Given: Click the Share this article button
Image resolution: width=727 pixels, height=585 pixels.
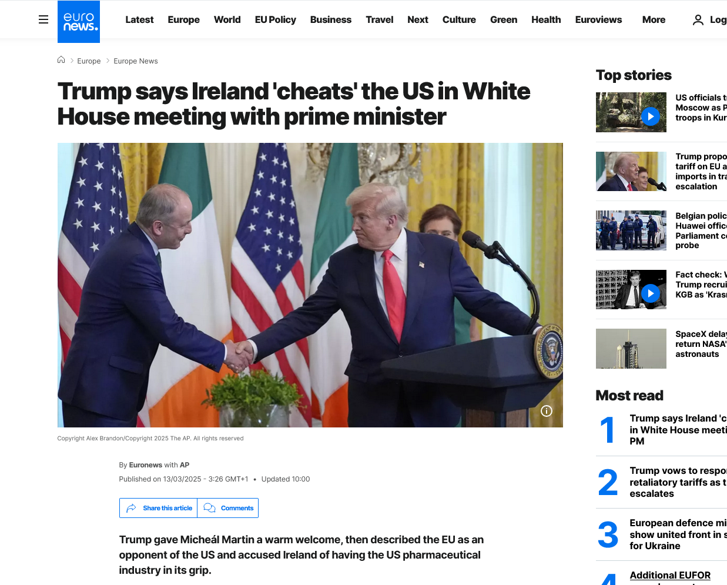Looking at the screenshot, I should (x=159, y=508).
